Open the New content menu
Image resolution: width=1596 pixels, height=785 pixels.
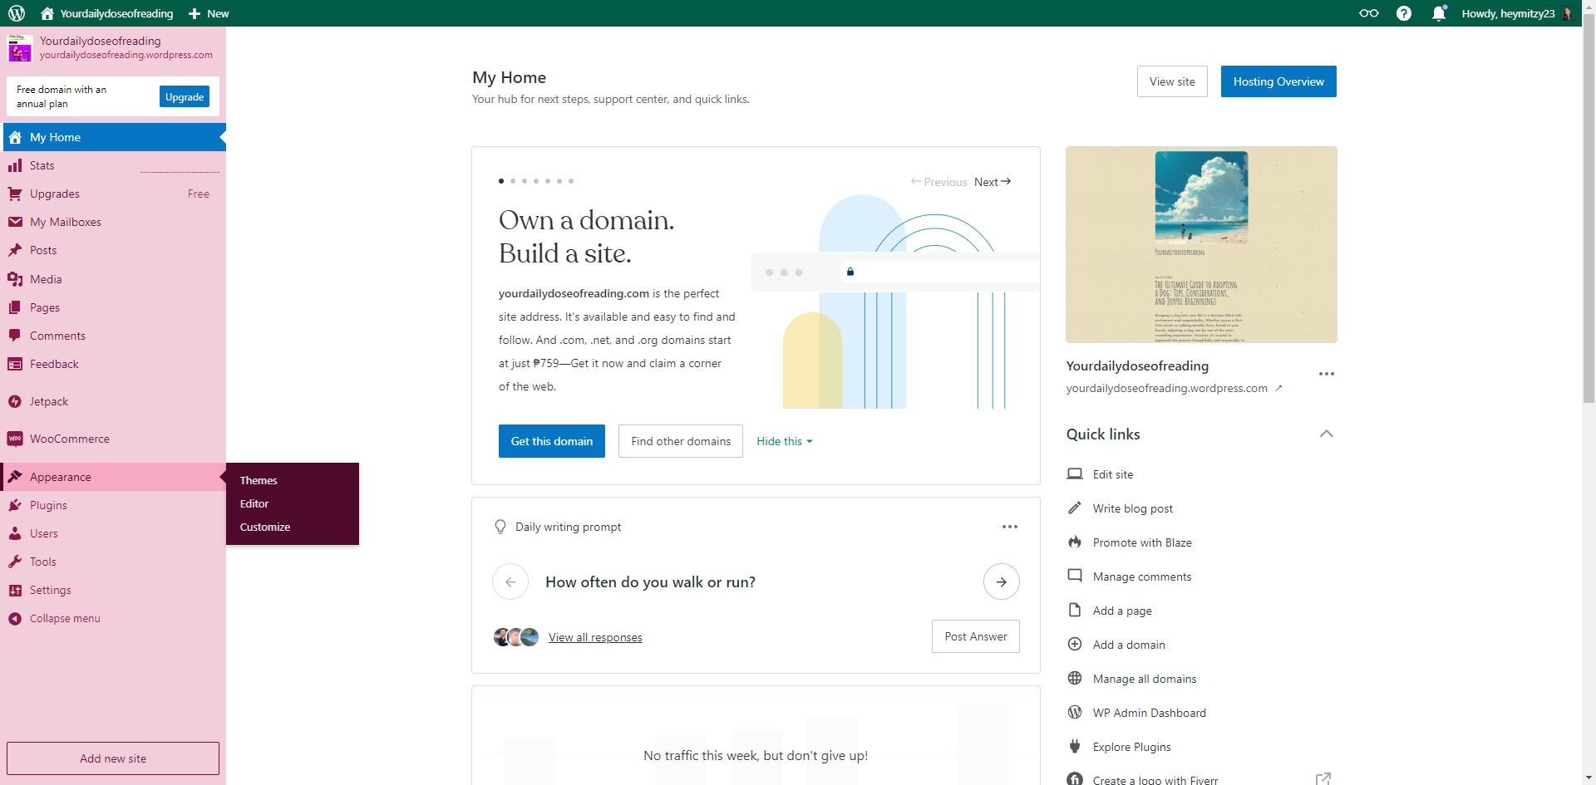pyautogui.click(x=209, y=13)
